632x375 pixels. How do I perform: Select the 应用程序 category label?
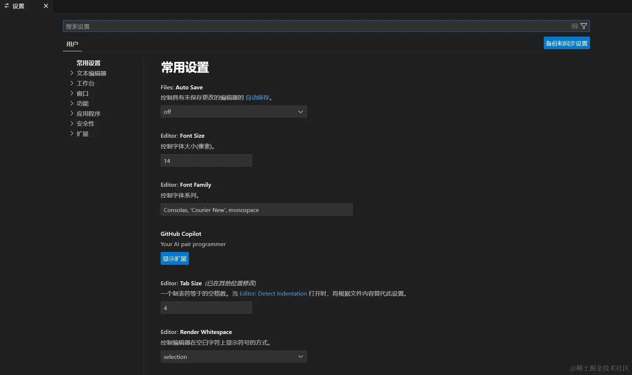coord(89,114)
